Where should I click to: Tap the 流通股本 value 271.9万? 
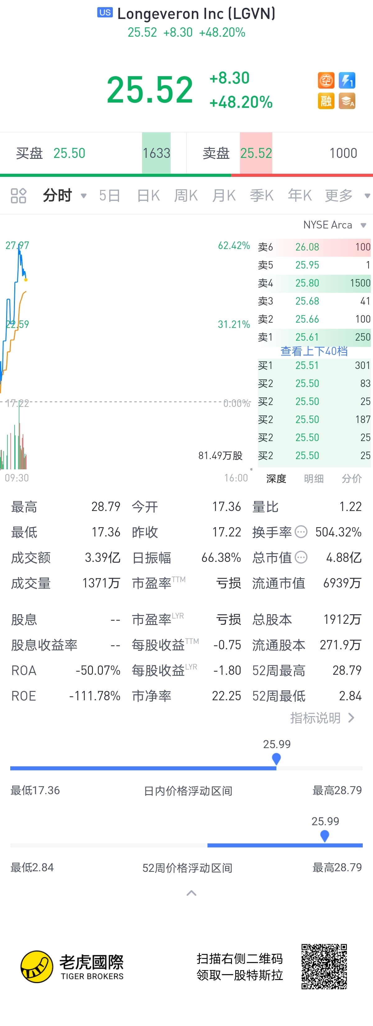[341, 645]
